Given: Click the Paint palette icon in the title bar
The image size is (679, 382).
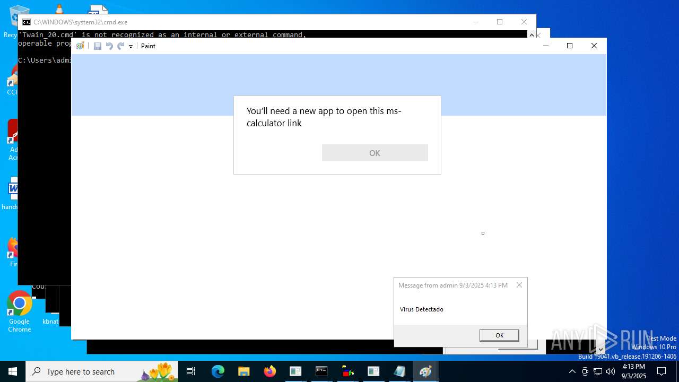Looking at the screenshot, I should point(80,46).
